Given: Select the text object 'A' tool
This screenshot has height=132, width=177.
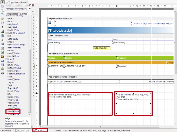Looking at the screenshot, I should click(2, 27).
